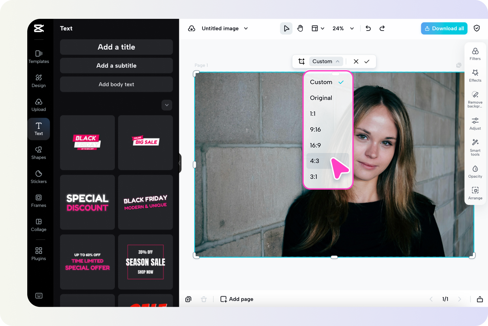Open the 24% zoom level dropdown

[x=343, y=29]
